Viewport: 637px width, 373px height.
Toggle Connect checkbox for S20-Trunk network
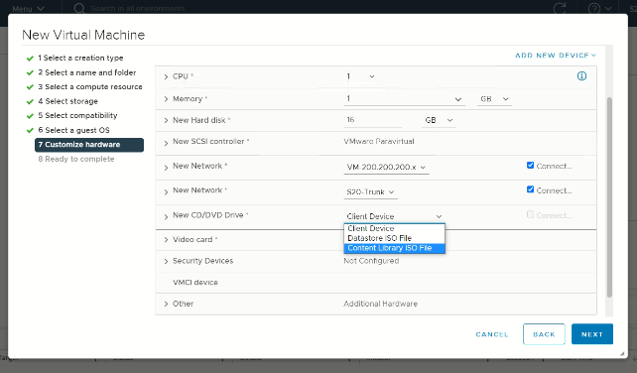pos(530,189)
